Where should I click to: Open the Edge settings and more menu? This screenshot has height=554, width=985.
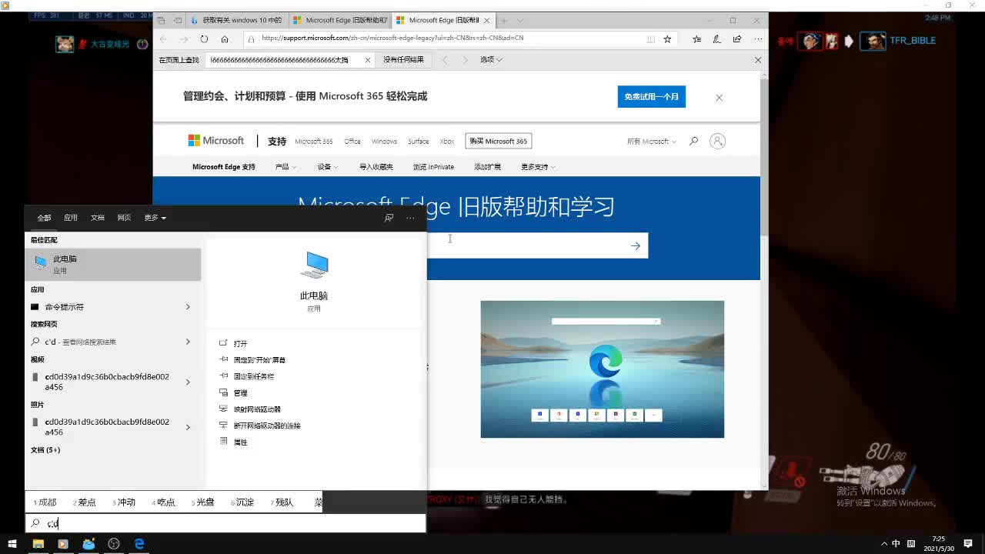point(758,38)
